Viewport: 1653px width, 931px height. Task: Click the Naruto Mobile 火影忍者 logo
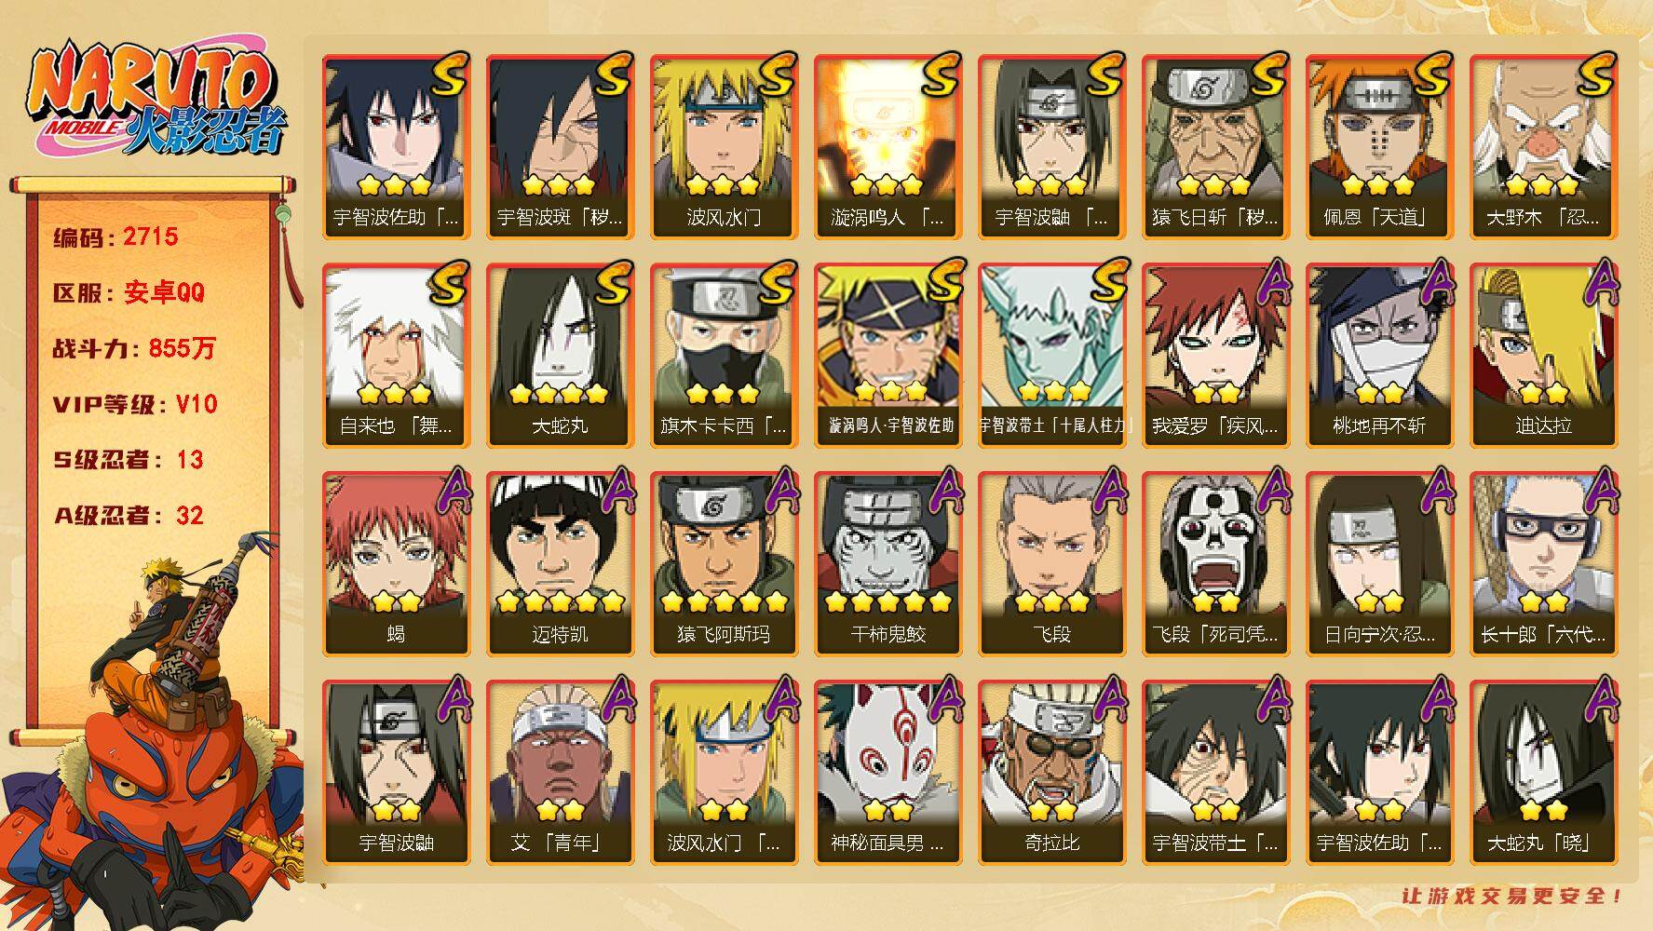pos(156,100)
